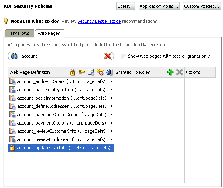Click page icon of account_paymentOptions row

12,123
